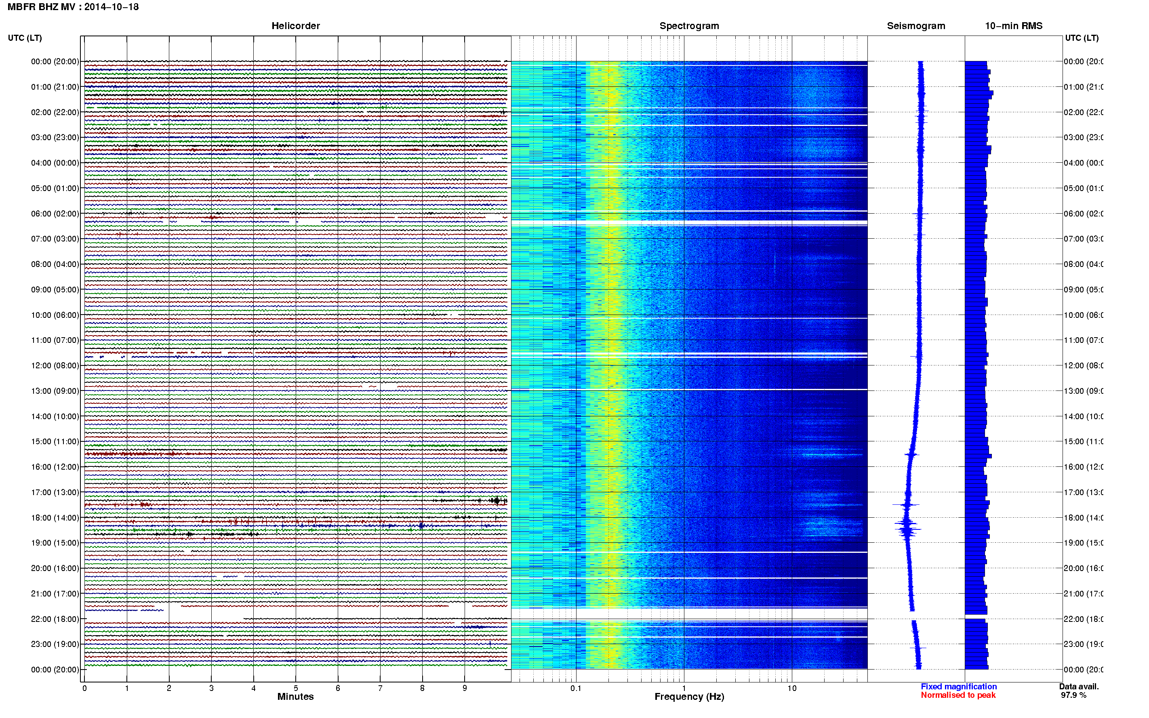Click the left '23:00 (19:00)' time label
Screen dimensions: 1149x718
(x=55, y=644)
